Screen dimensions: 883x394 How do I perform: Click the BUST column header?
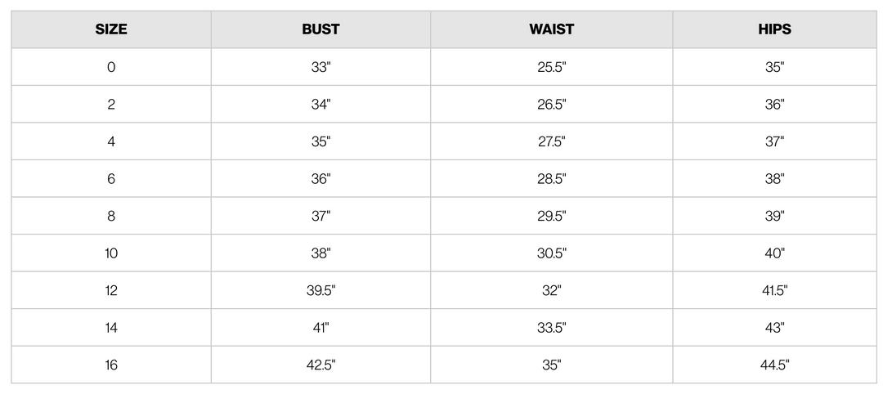click(320, 29)
